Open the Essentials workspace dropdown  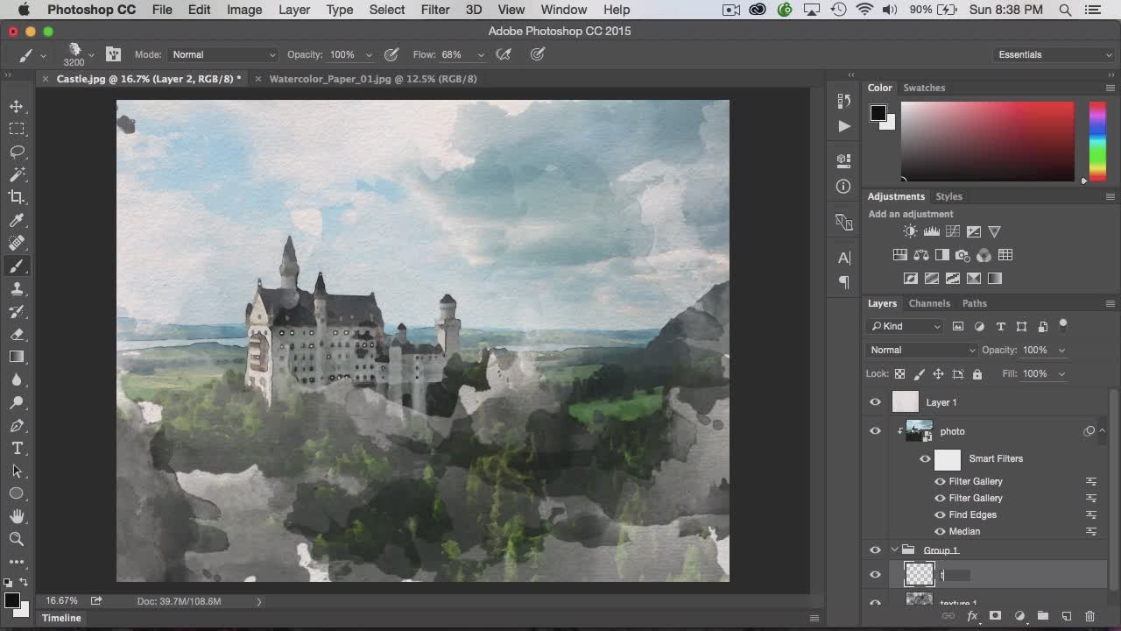click(x=1054, y=54)
